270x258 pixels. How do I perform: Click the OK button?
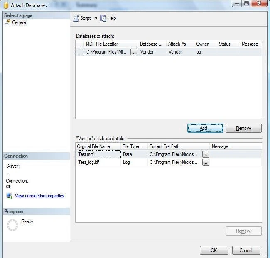coord(214,251)
